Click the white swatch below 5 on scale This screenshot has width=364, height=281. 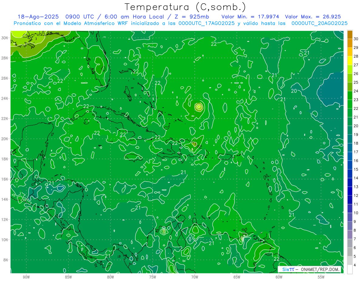tap(350, 269)
